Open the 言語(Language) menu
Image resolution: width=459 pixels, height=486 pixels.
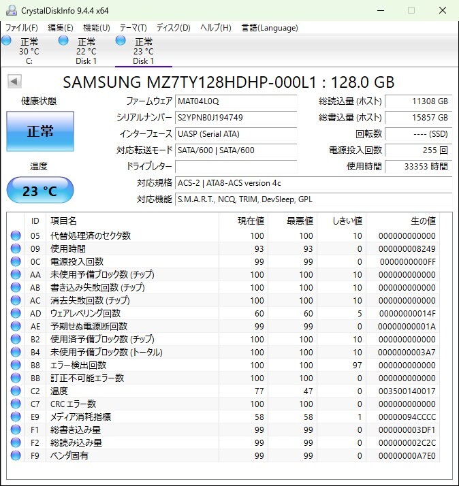(x=270, y=28)
